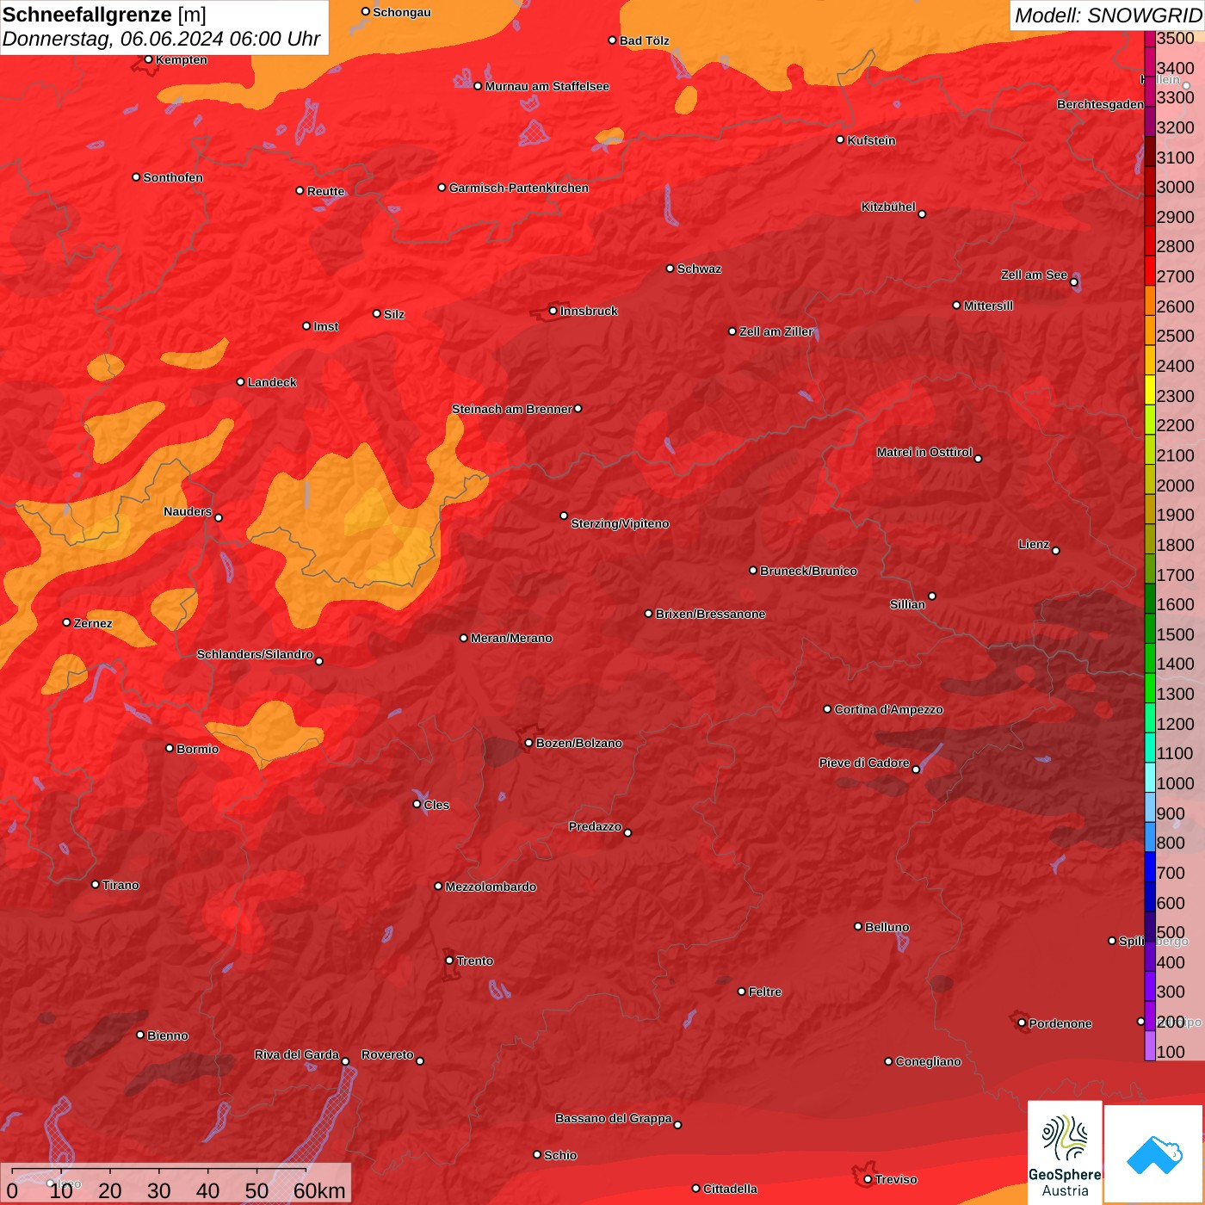Click the date Donnerstag, 06.06.2024 06:00 Uhr
The width and height of the screenshot is (1205, 1205).
coord(161,39)
